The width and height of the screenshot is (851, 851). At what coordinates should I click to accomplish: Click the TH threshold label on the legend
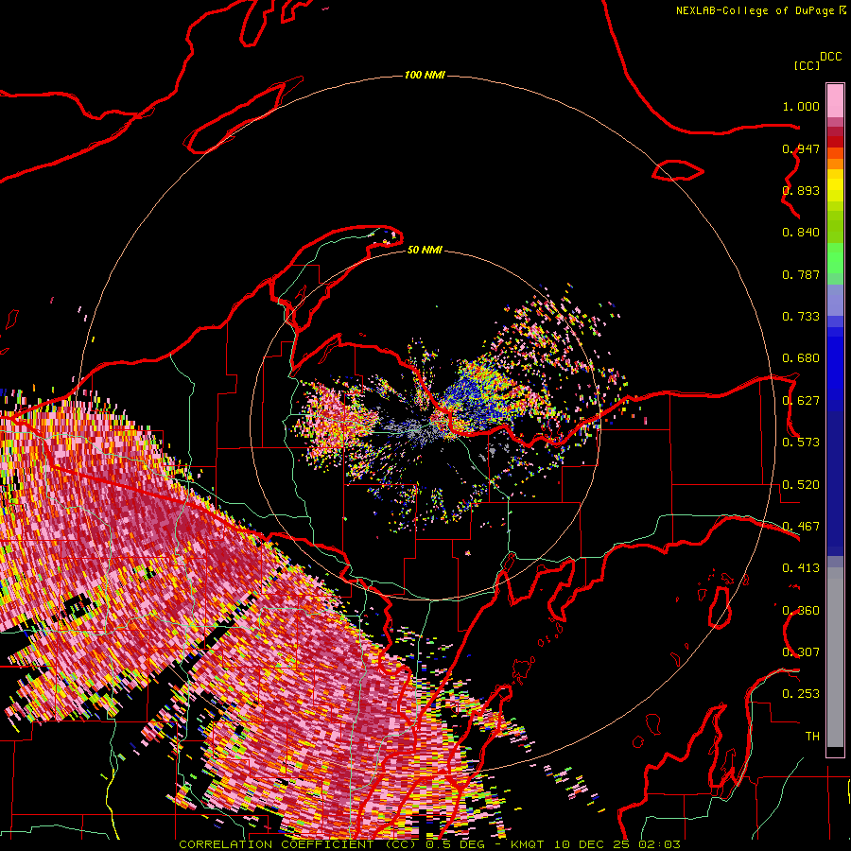pos(812,736)
